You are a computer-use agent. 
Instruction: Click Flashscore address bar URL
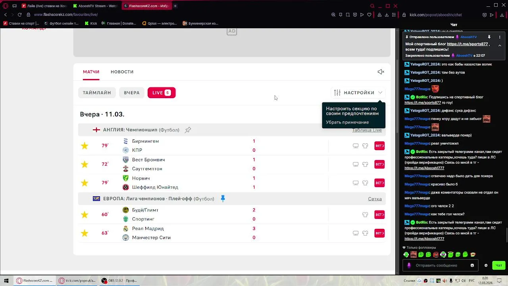point(66,15)
